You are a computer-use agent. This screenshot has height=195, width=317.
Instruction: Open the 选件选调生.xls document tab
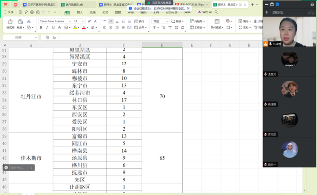[76, 5]
